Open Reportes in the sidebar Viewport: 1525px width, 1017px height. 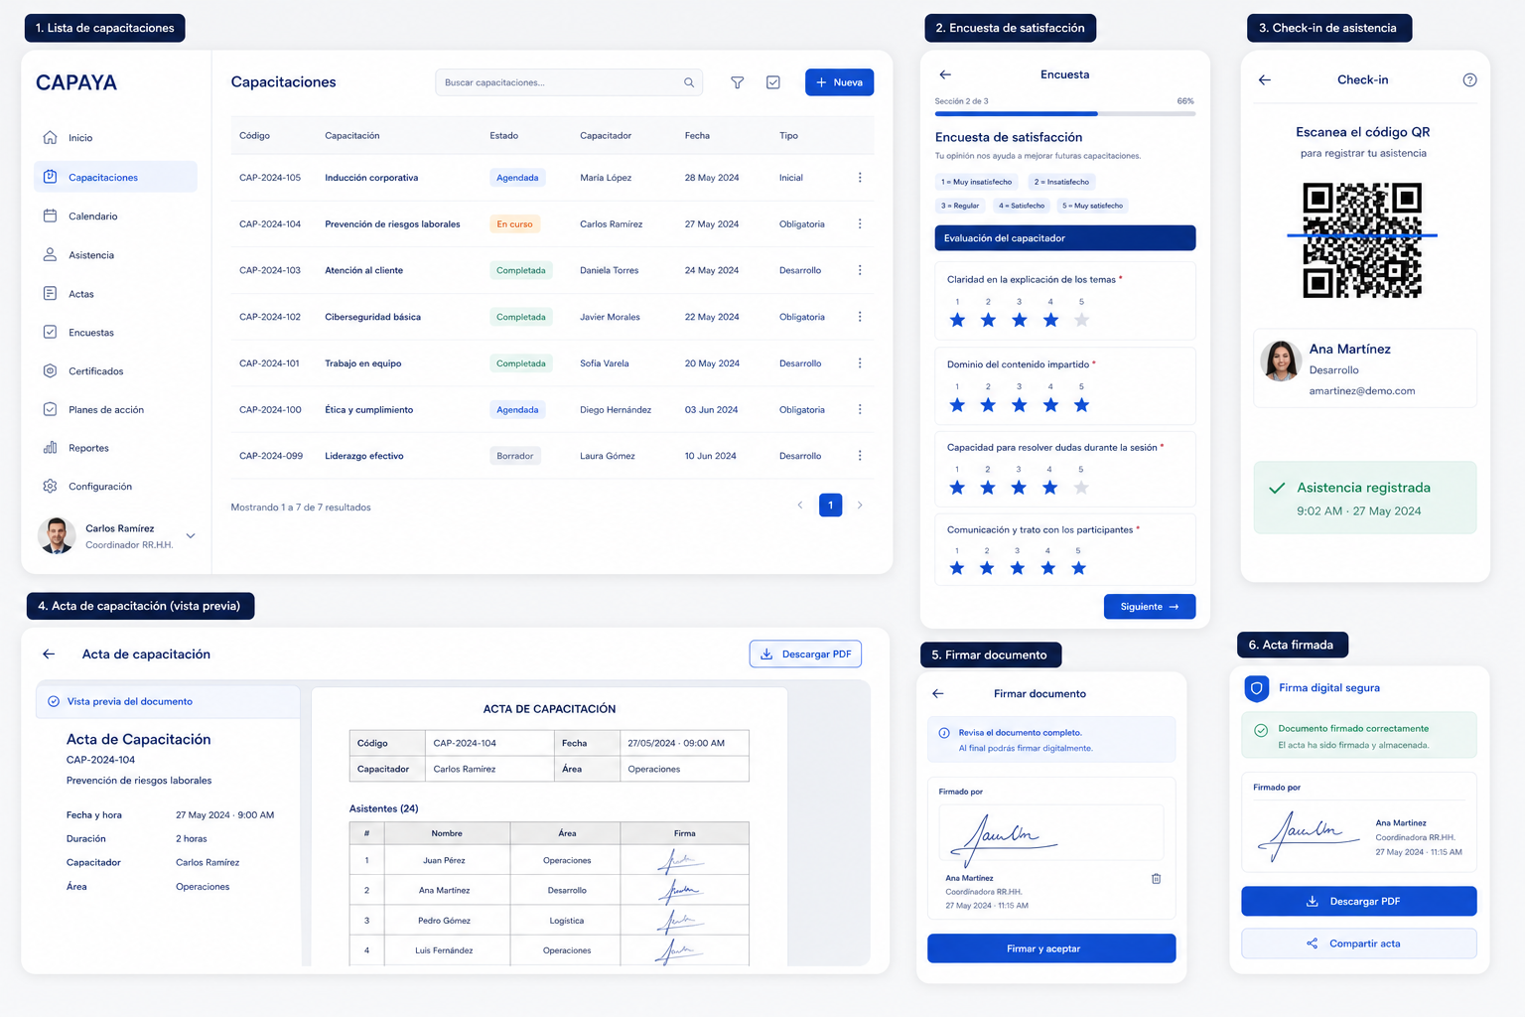point(115,448)
